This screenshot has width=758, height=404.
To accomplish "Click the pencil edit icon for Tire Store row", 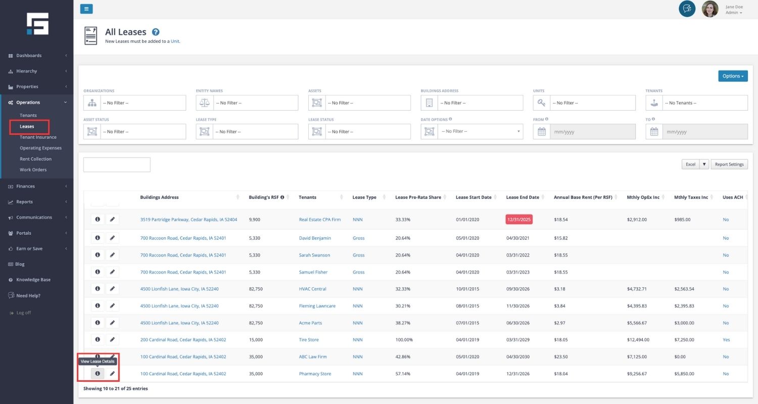I will point(112,340).
